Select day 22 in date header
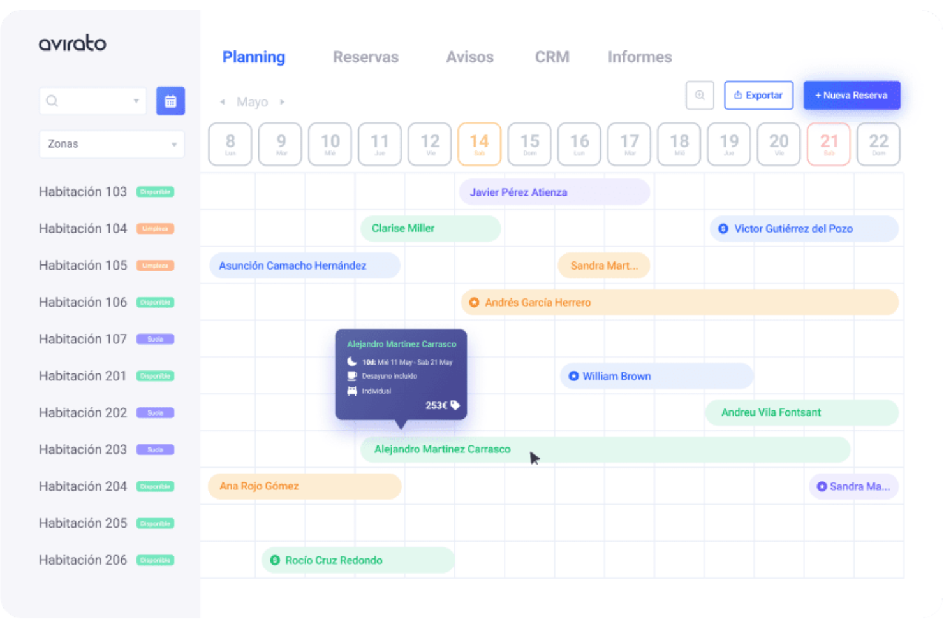 click(x=878, y=144)
